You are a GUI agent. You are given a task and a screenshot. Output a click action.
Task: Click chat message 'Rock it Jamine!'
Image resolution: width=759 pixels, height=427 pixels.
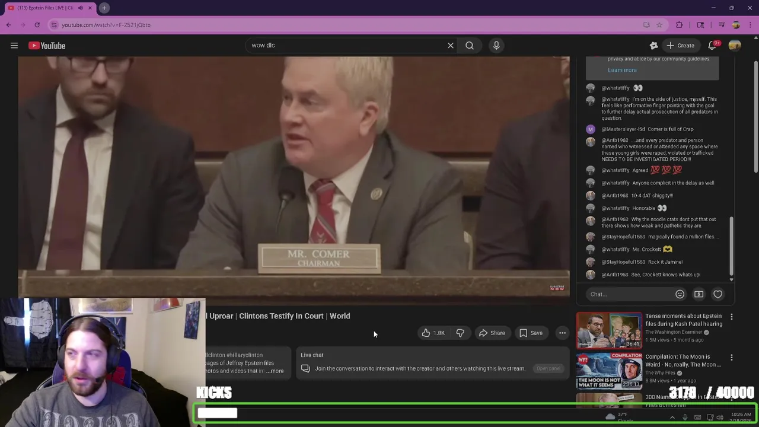click(x=665, y=262)
